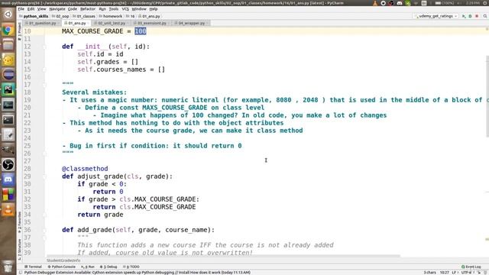Viewport: 489px width, 275px height.
Task: Open the Ubuntu Dash search button
Action: 8,15
